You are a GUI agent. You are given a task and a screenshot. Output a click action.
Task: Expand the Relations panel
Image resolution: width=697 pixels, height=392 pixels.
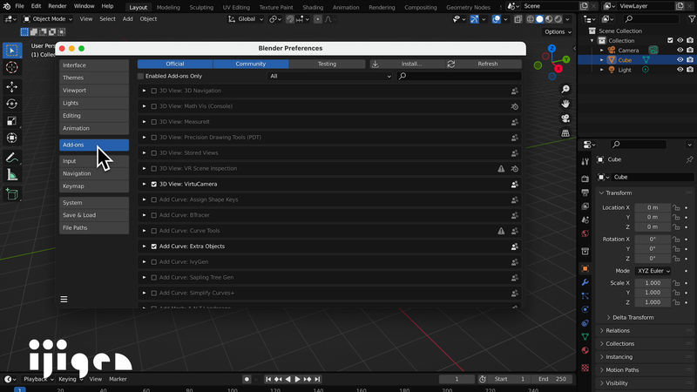coord(617,331)
